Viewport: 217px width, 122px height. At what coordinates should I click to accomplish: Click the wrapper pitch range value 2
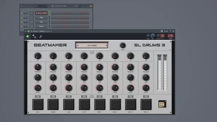point(162,36)
